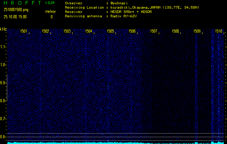Click the 1502 time marker
This screenshot has width=227, height=144.
(x=45, y=31)
